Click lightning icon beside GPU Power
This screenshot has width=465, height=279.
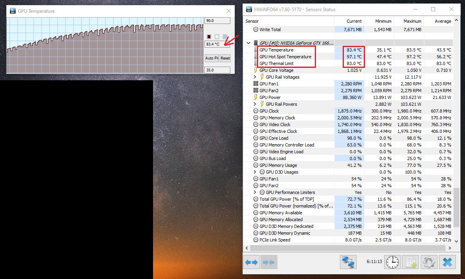(x=256, y=97)
